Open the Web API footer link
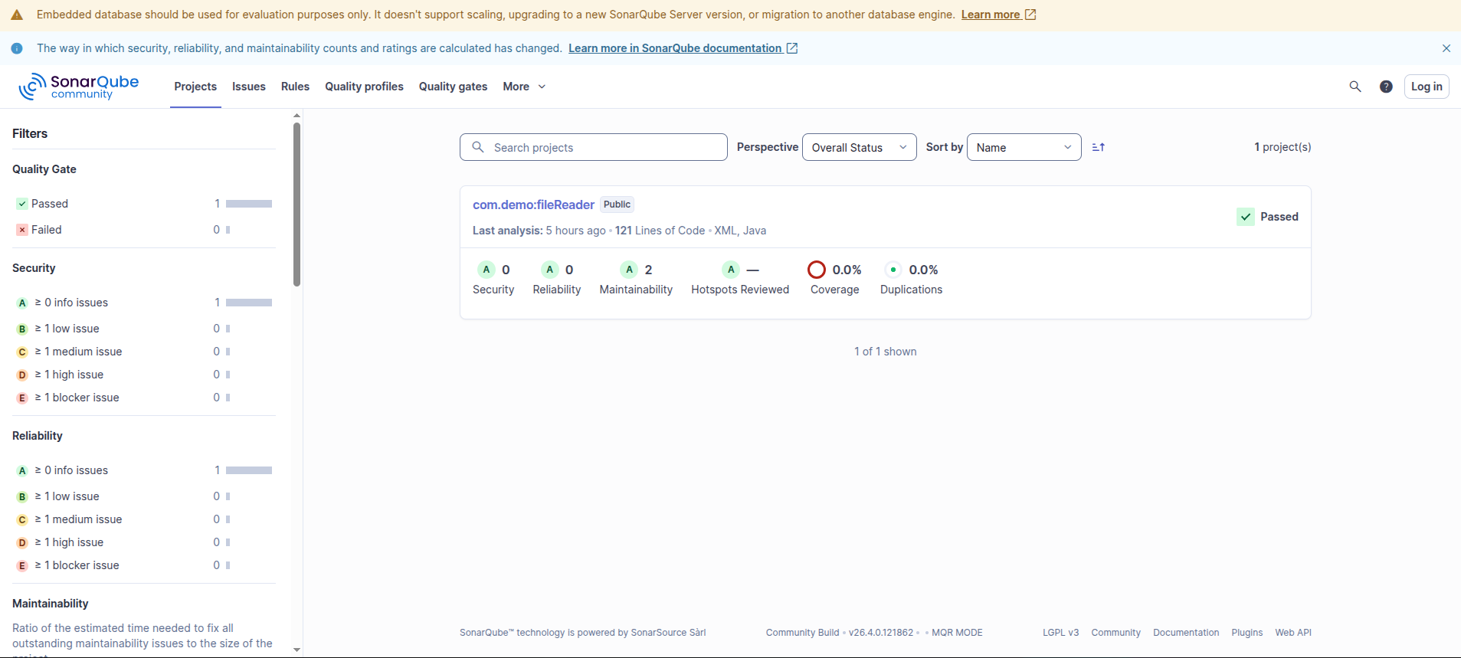The height and width of the screenshot is (658, 1461). pos(1293,633)
